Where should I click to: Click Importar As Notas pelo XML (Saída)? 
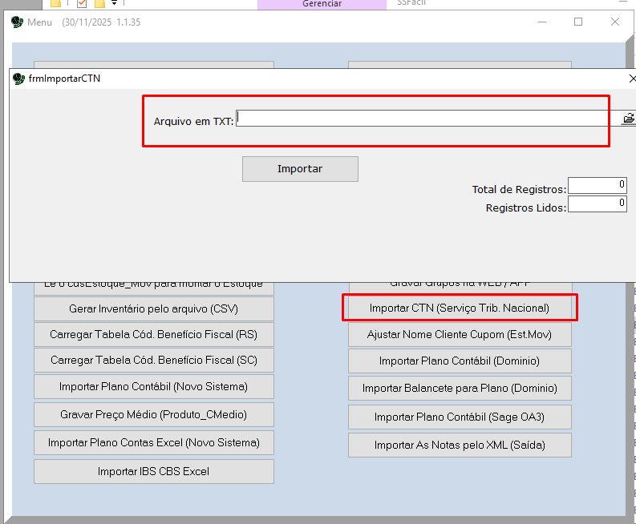point(460,445)
